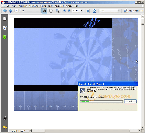This screenshot has width=145, height=133.
Task: Choose the Hand tool
Action: pos(51,11)
